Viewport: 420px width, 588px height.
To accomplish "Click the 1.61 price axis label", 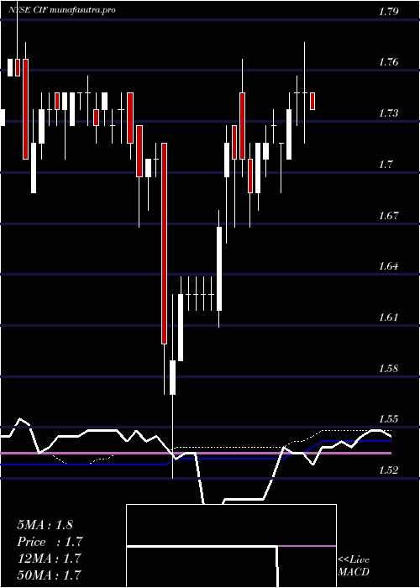I will pos(388,318).
